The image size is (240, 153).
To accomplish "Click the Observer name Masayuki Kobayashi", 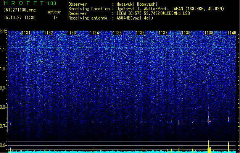I will [x=137, y=4].
